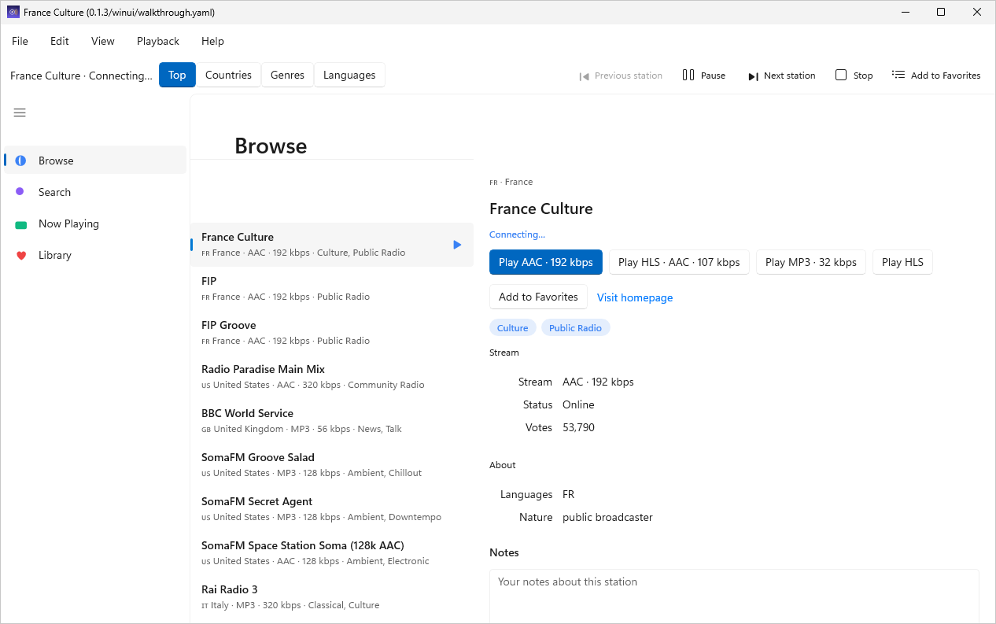Screen dimensions: 996x624
Task: Click the Browse sidebar icon
Action: (20, 161)
